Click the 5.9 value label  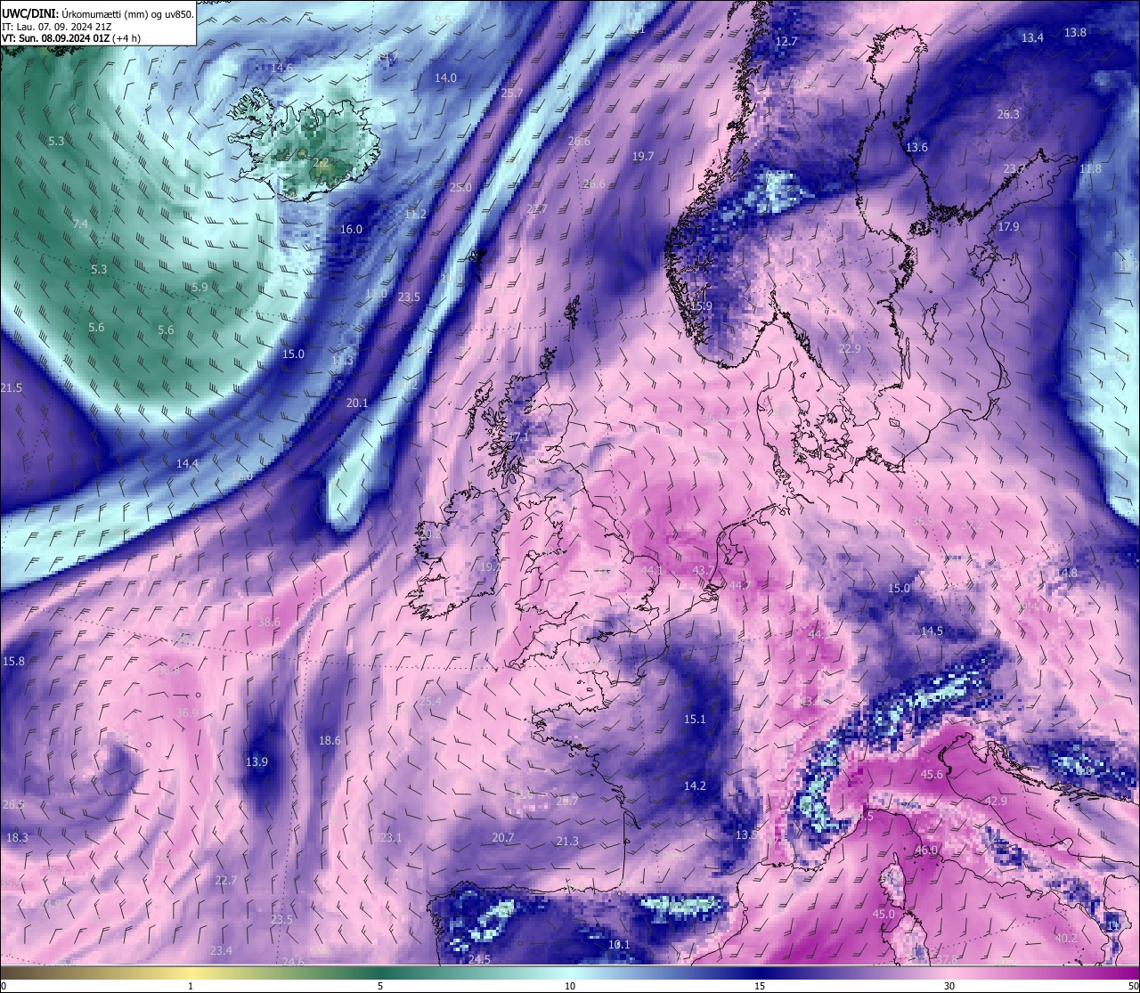[199, 288]
